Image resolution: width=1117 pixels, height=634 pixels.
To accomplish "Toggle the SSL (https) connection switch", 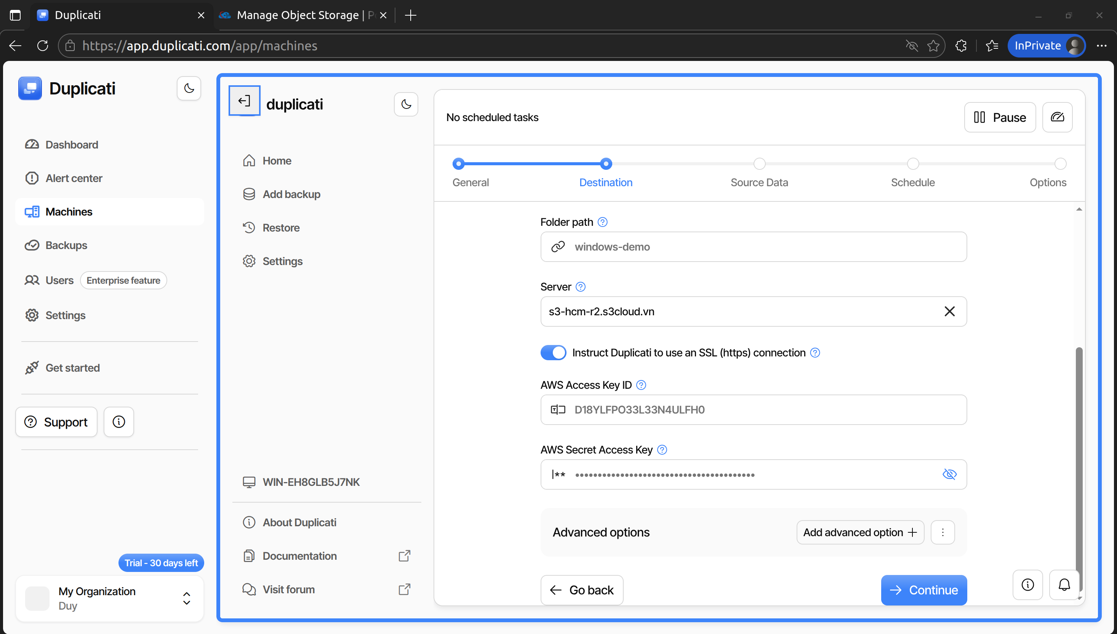I will coord(553,353).
